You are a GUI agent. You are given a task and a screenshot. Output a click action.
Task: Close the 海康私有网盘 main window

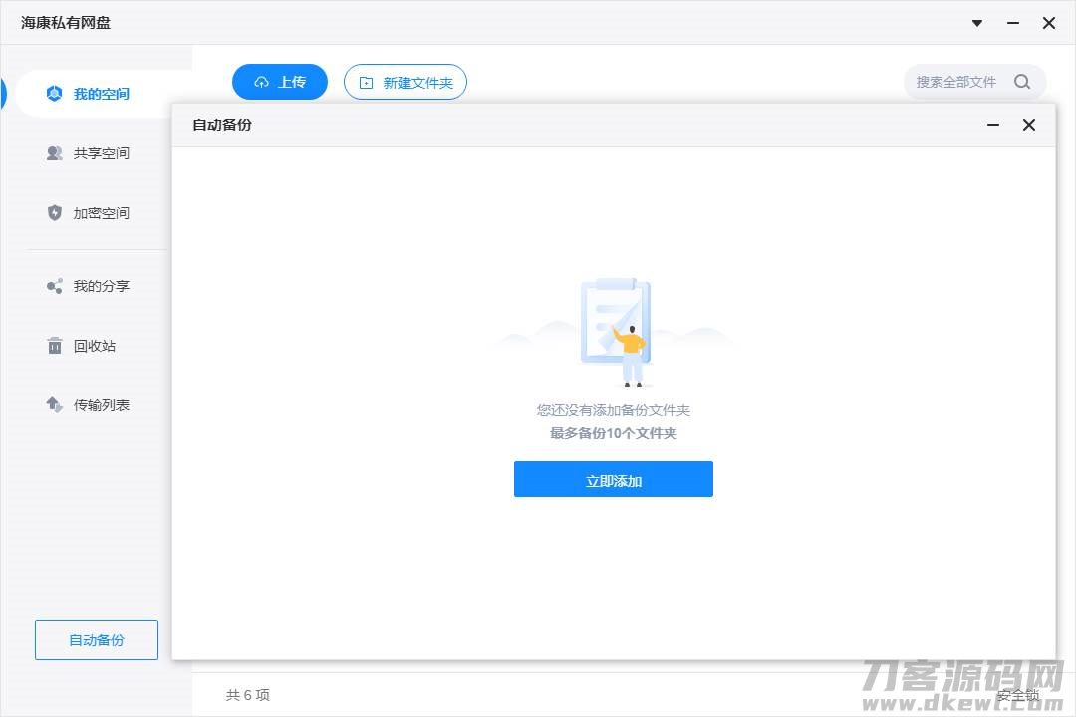[x=1048, y=23]
